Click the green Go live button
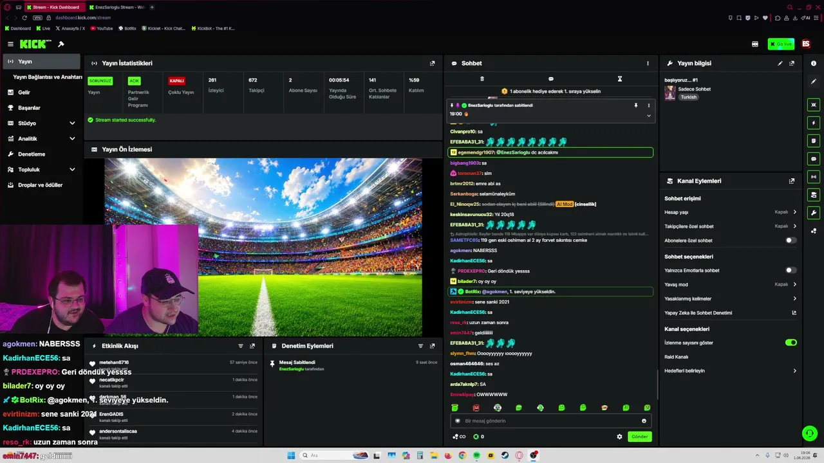The height and width of the screenshot is (463, 824). pyautogui.click(x=781, y=44)
